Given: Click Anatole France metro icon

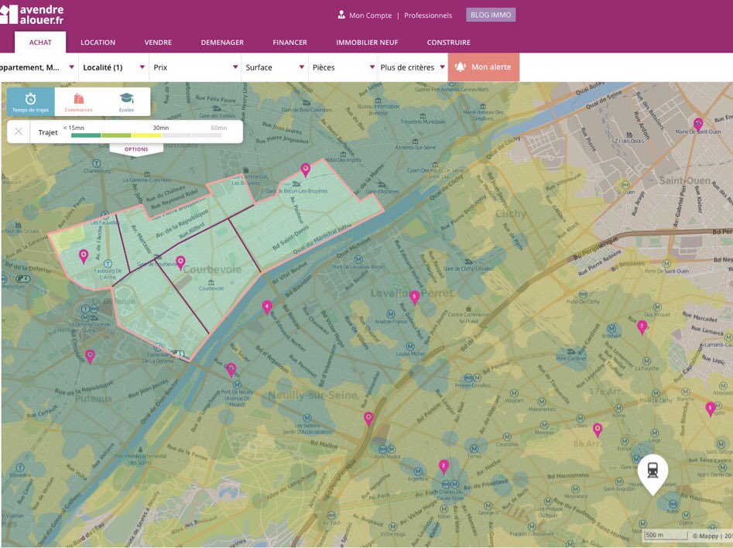Looking at the screenshot, I should [391, 314].
